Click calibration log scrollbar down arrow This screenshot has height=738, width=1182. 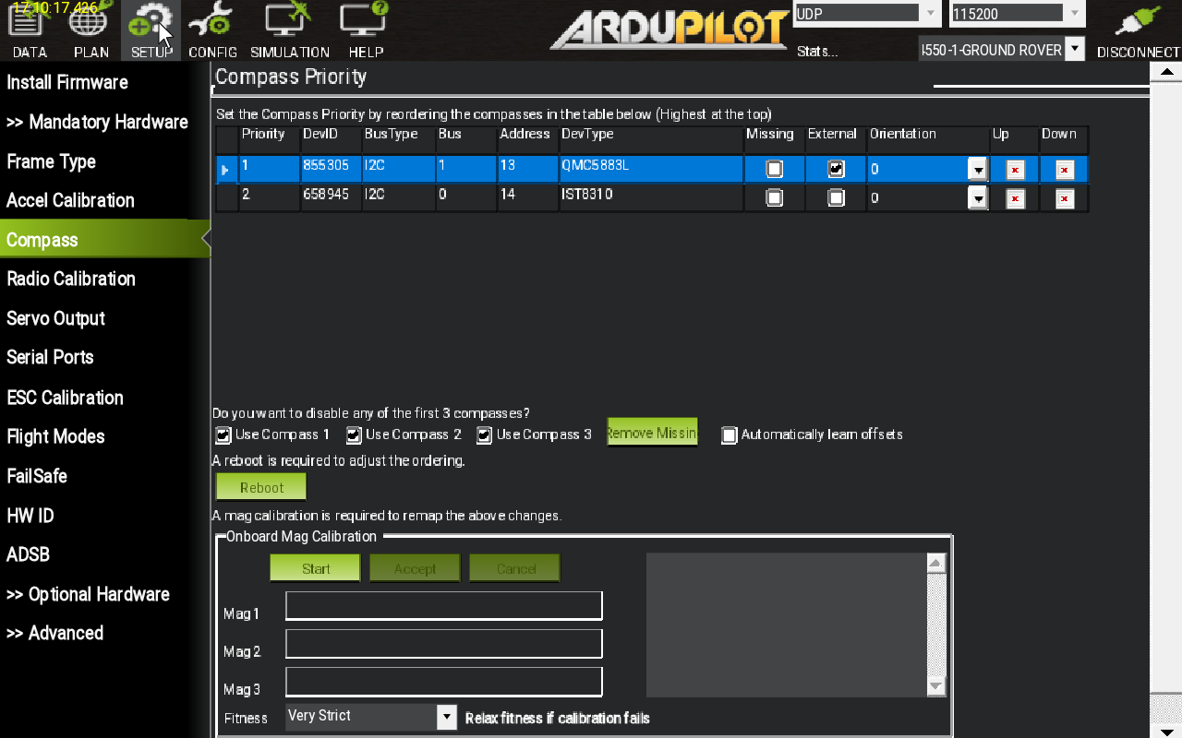[x=935, y=686]
